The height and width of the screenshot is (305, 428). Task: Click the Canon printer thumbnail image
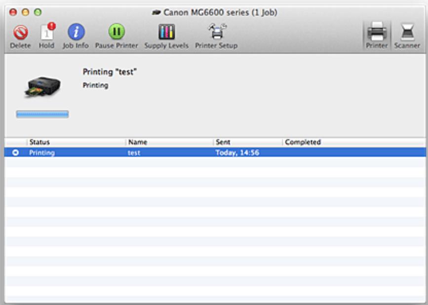tap(42, 86)
